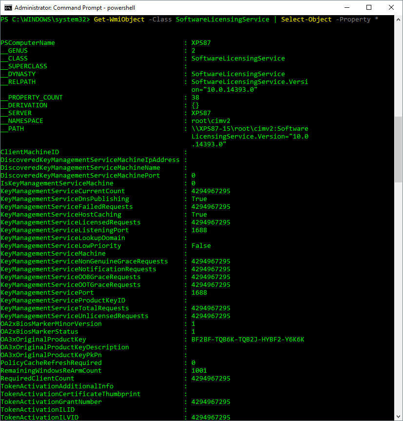Click the Select-Object cmdlet text

(306, 20)
